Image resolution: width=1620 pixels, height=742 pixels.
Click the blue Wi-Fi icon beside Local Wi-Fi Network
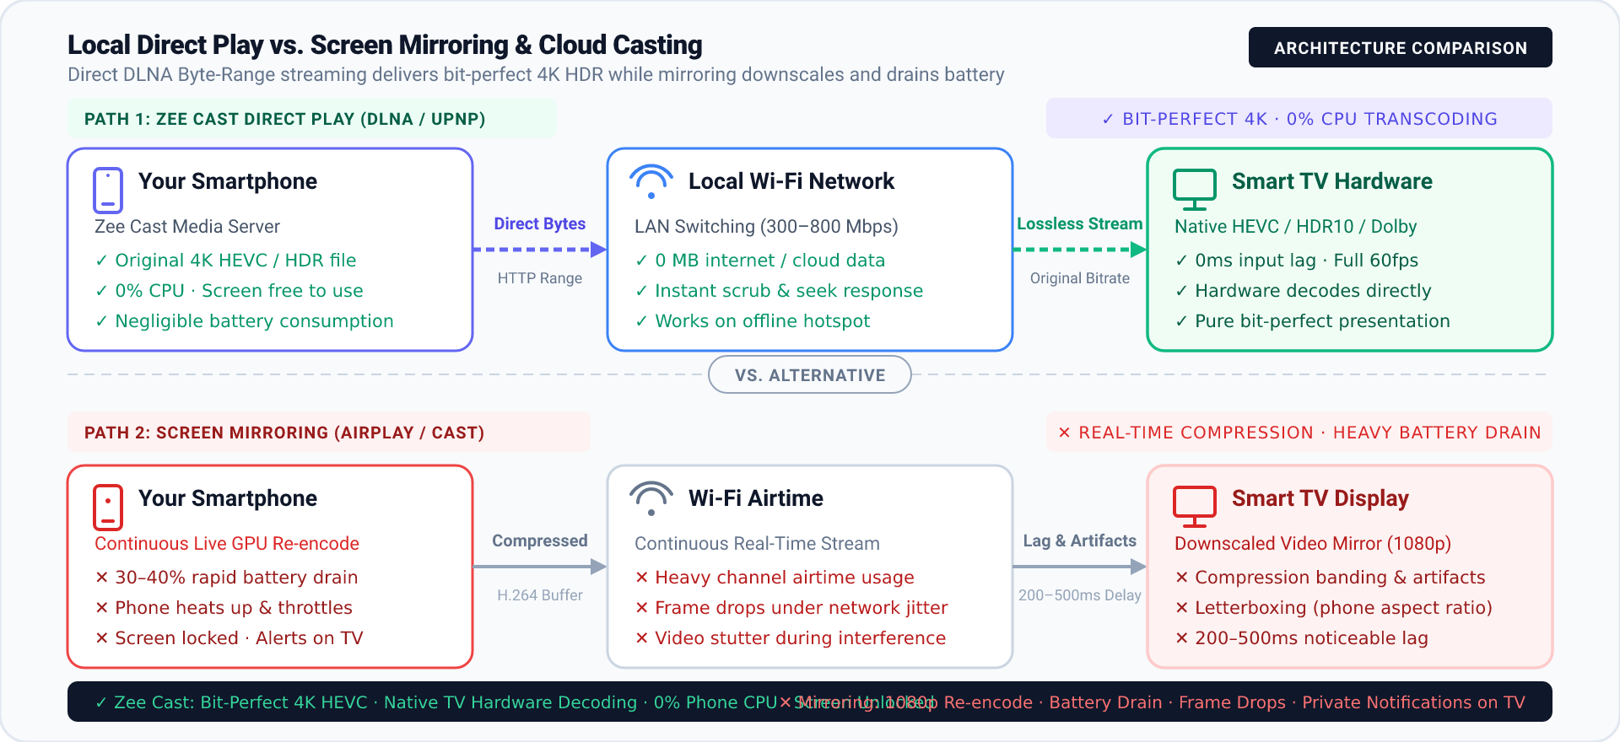pyautogui.click(x=651, y=182)
